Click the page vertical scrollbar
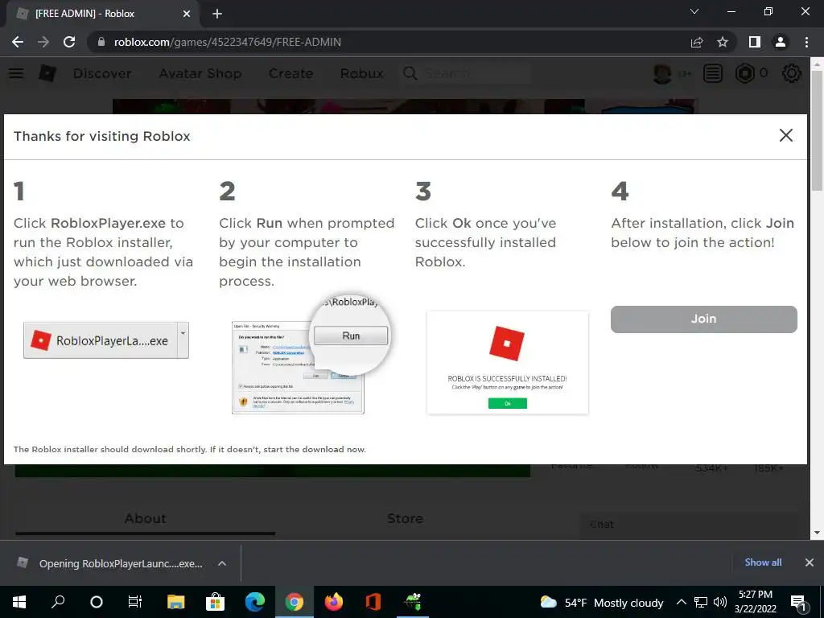This screenshot has width=824, height=618. click(x=817, y=130)
